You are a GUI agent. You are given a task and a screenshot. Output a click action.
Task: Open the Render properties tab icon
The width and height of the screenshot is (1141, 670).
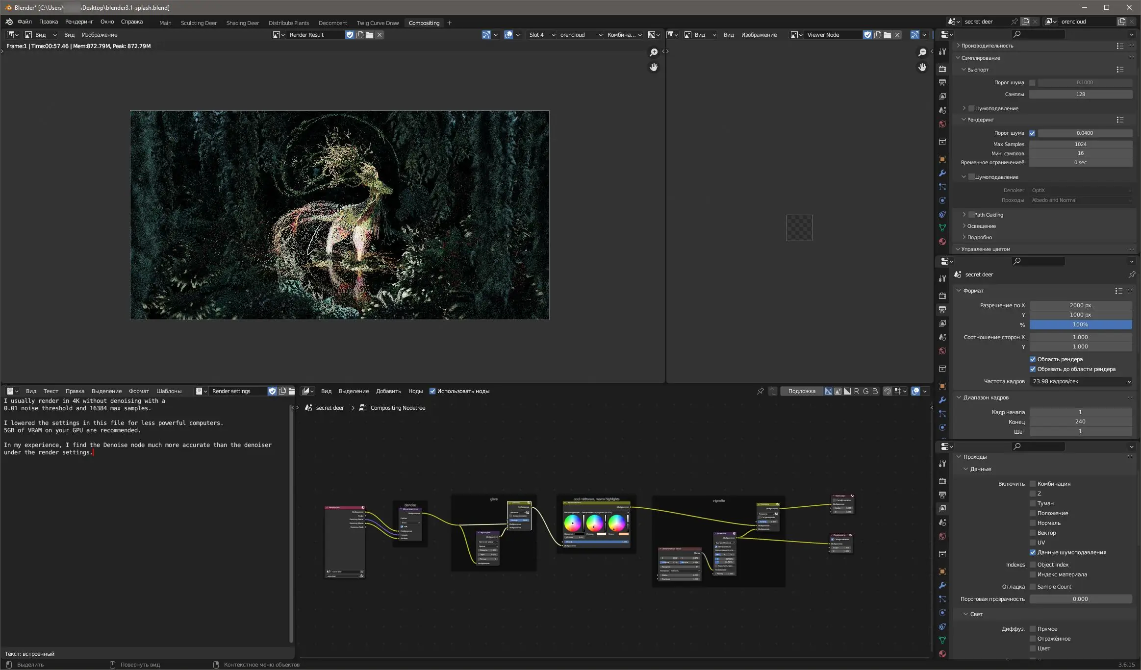pos(942,69)
